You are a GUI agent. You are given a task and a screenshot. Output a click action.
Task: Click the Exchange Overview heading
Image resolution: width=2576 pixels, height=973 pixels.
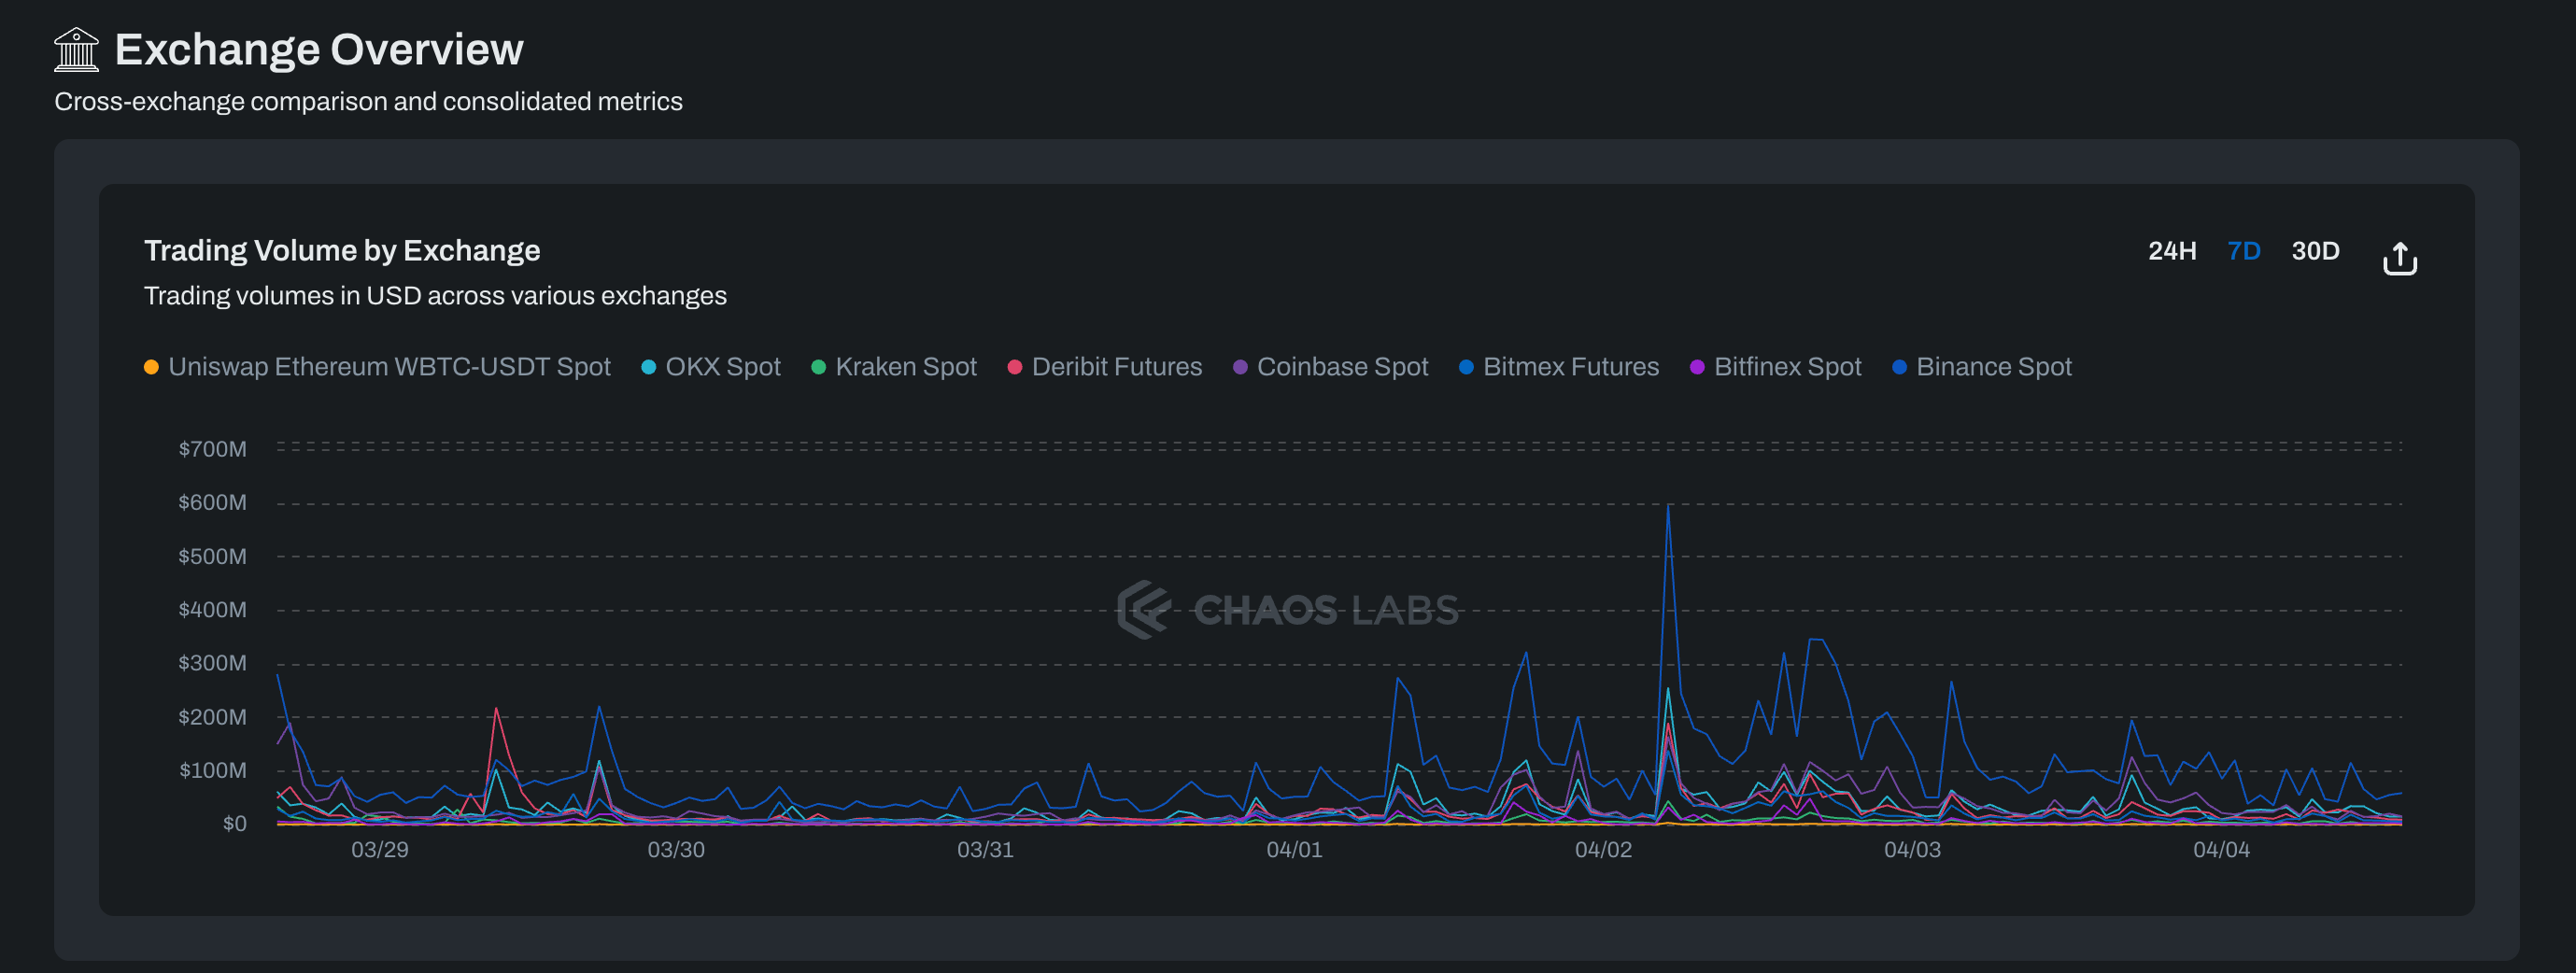click(x=319, y=49)
